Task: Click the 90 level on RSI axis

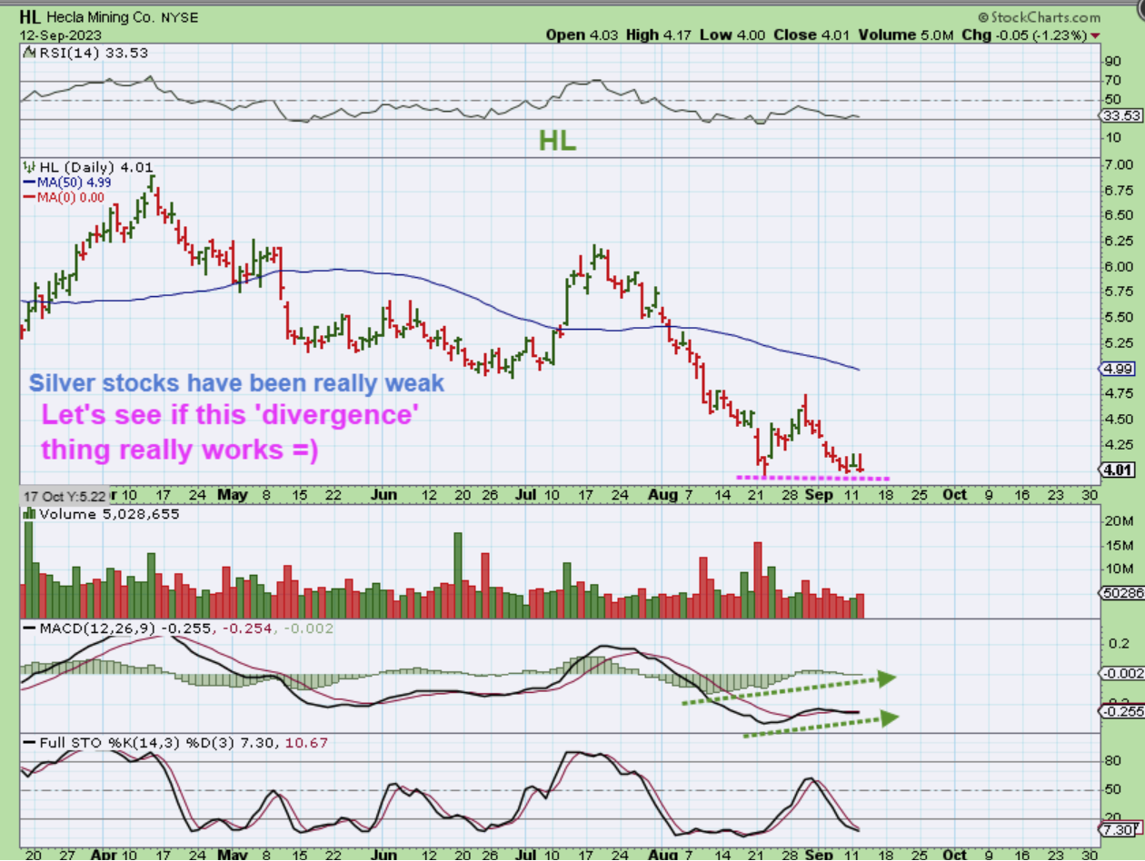Action: click(1111, 62)
